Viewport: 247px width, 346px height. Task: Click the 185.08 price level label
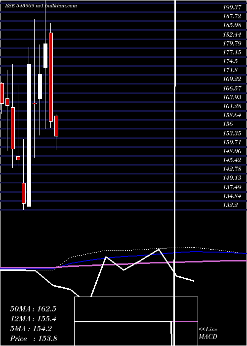coord(232,25)
